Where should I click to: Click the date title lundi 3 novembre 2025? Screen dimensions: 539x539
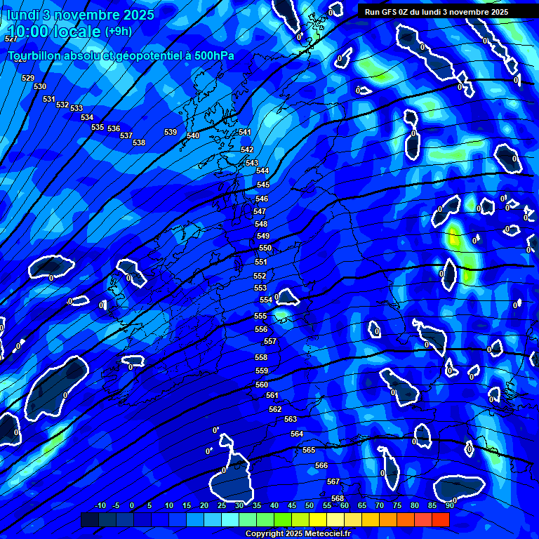point(81,15)
